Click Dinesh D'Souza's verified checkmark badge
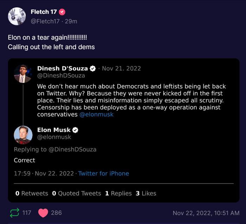 click(x=93, y=68)
